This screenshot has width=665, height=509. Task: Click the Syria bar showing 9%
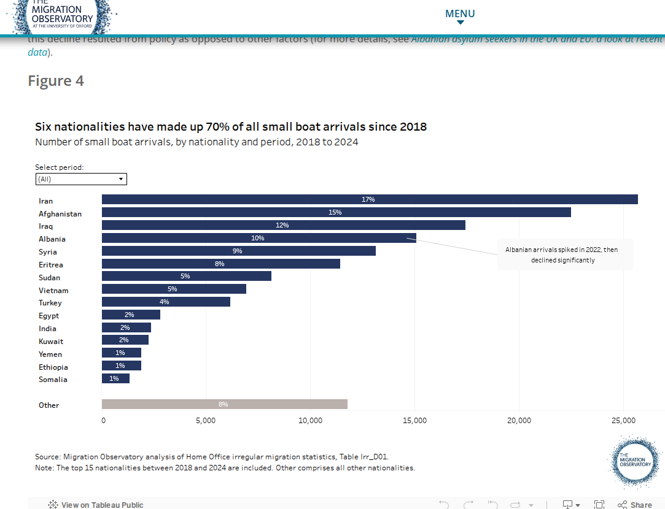[x=239, y=251]
